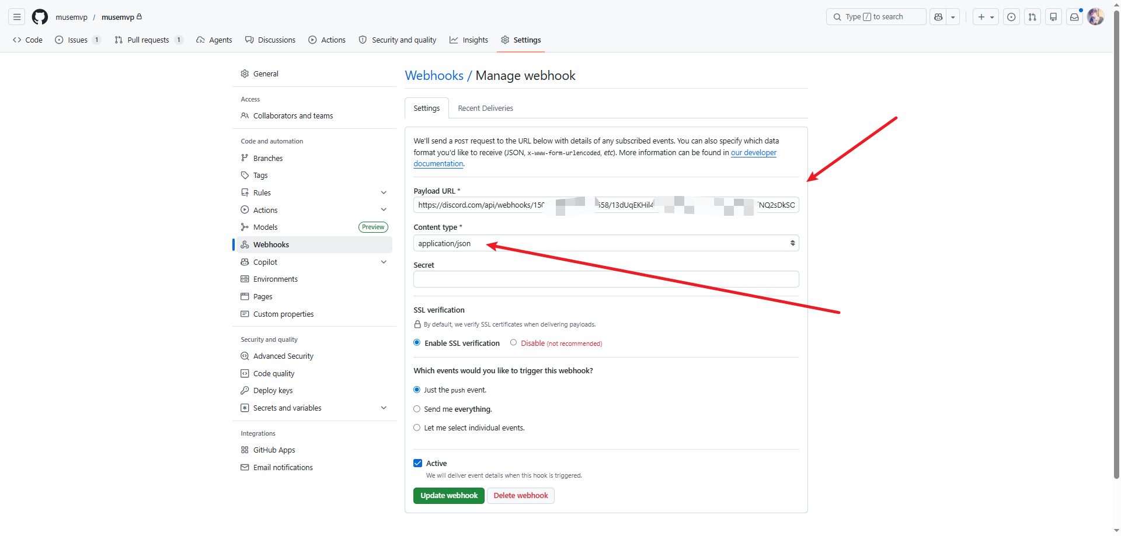Choose Let me select individual events

417,428
